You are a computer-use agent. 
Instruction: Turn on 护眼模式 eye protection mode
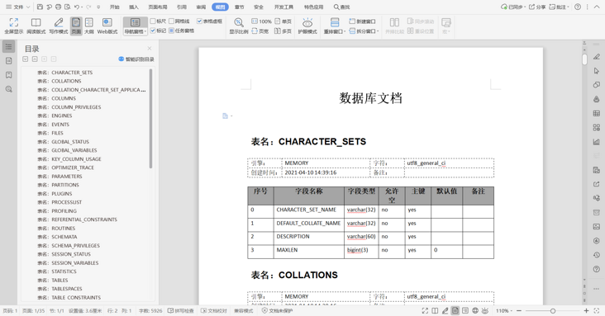tap(307, 26)
